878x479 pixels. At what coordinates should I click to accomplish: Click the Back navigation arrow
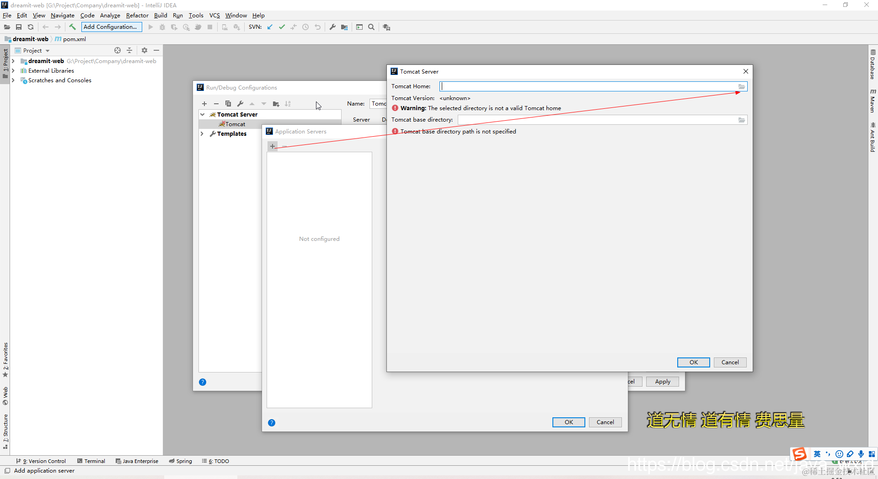point(45,27)
